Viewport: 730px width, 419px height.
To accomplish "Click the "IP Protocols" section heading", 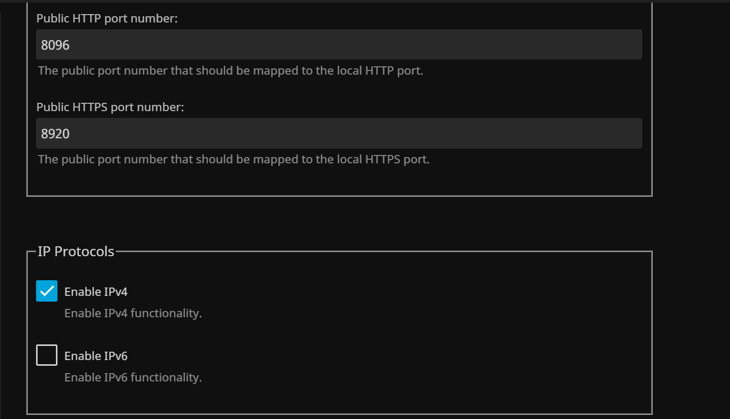I will click(76, 252).
